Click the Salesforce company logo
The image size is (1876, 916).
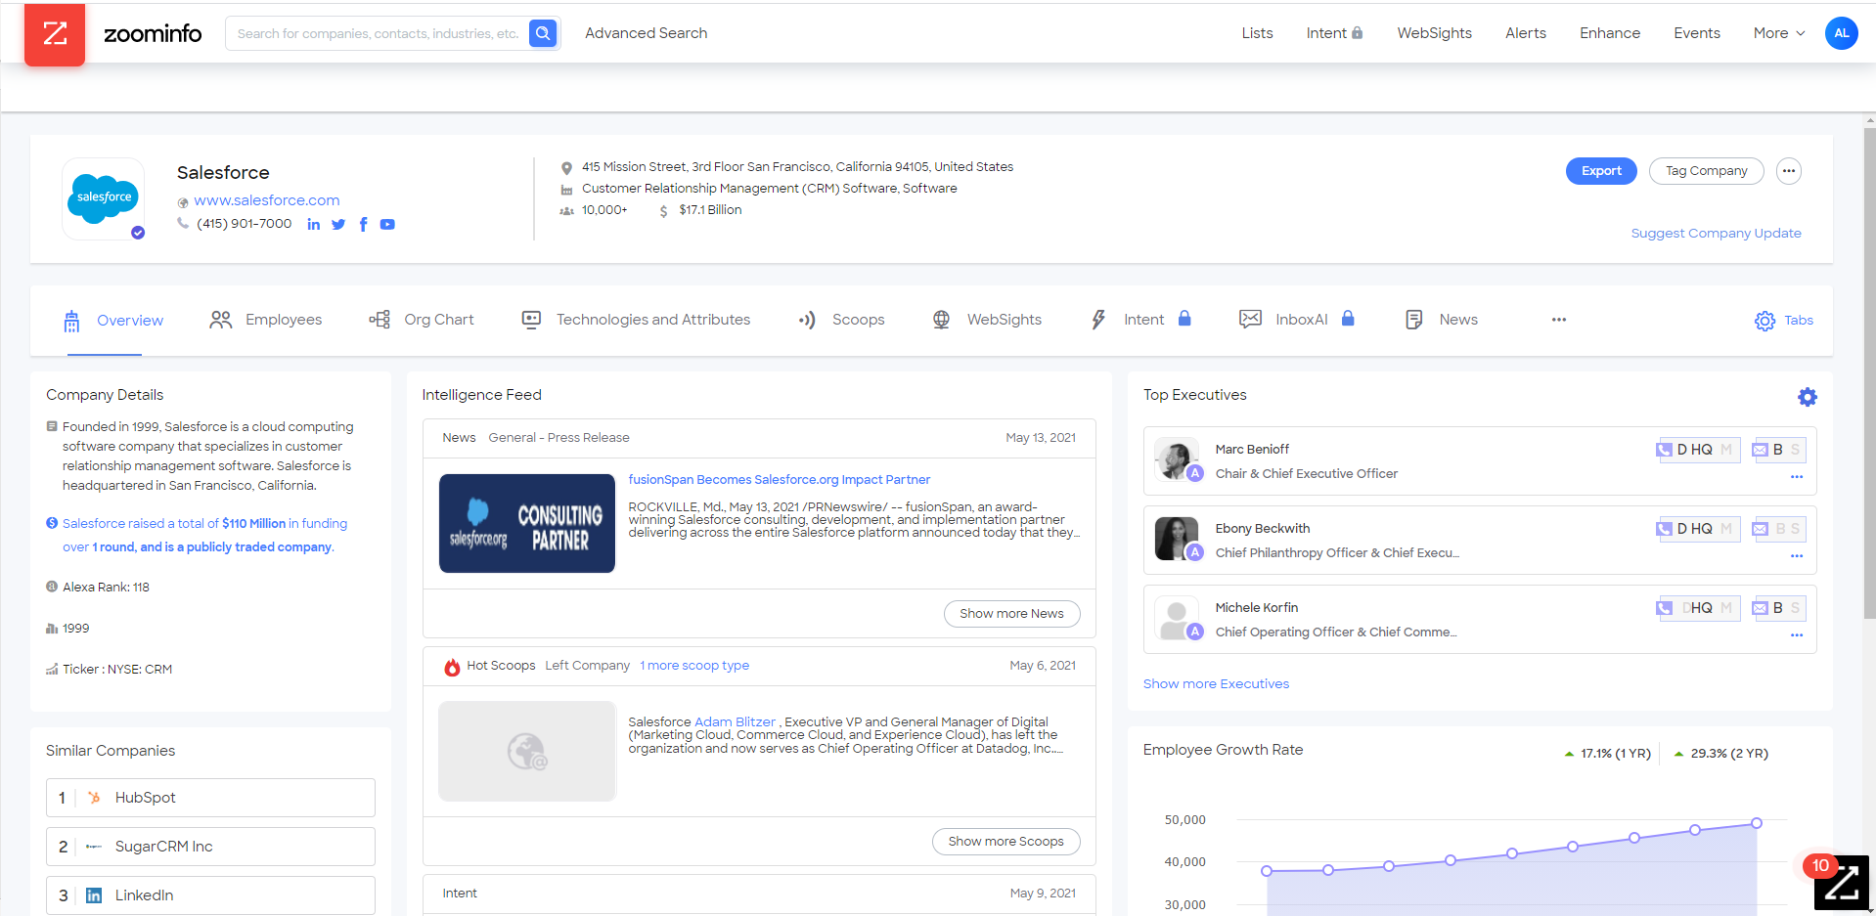coord(104,198)
